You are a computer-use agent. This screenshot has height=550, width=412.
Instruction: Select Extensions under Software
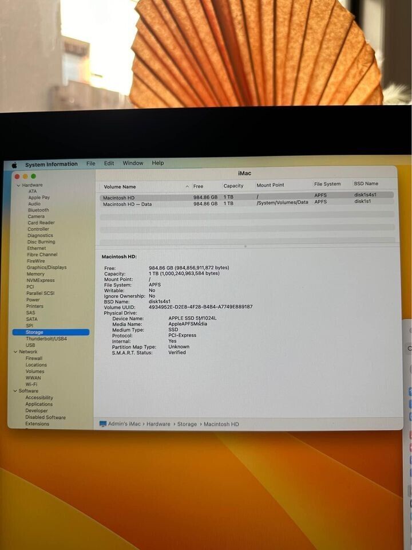pyautogui.click(x=37, y=424)
